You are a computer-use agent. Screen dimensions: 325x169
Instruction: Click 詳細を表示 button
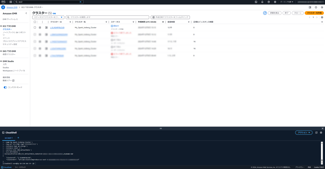(x=274, y=13)
